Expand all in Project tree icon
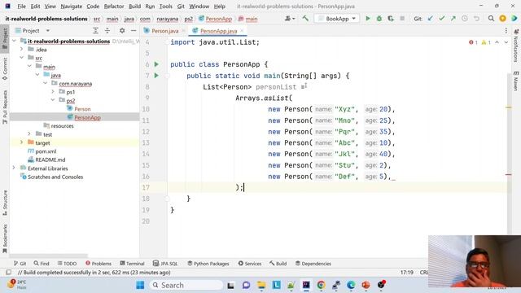 95,31
